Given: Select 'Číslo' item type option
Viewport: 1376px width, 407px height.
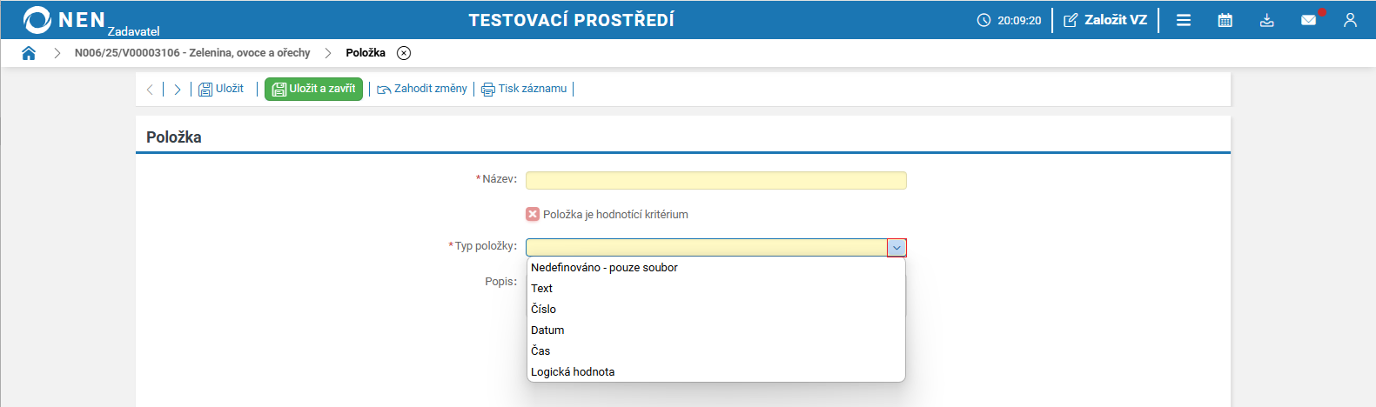Looking at the screenshot, I should click(x=543, y=310).
